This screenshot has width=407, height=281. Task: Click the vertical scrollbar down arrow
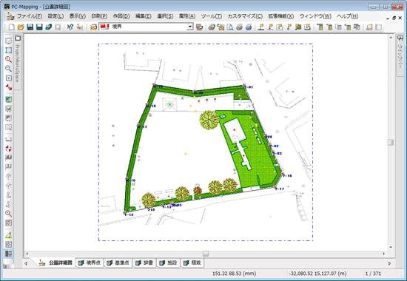[391, 247]
